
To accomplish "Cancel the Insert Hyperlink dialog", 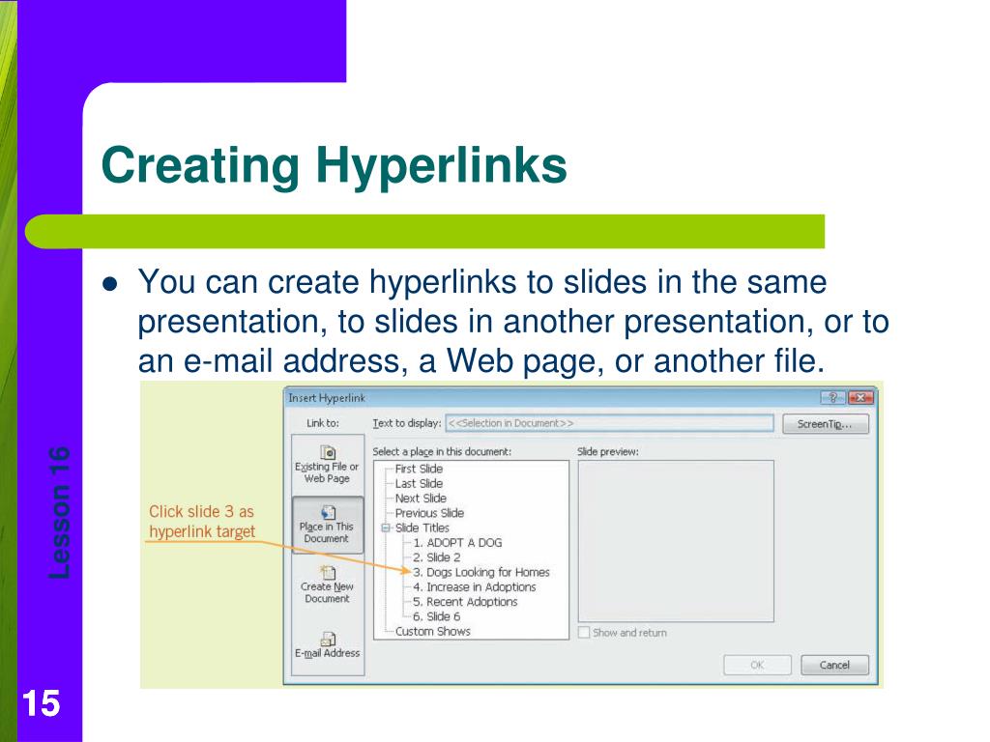I will (x=834, y=665).
